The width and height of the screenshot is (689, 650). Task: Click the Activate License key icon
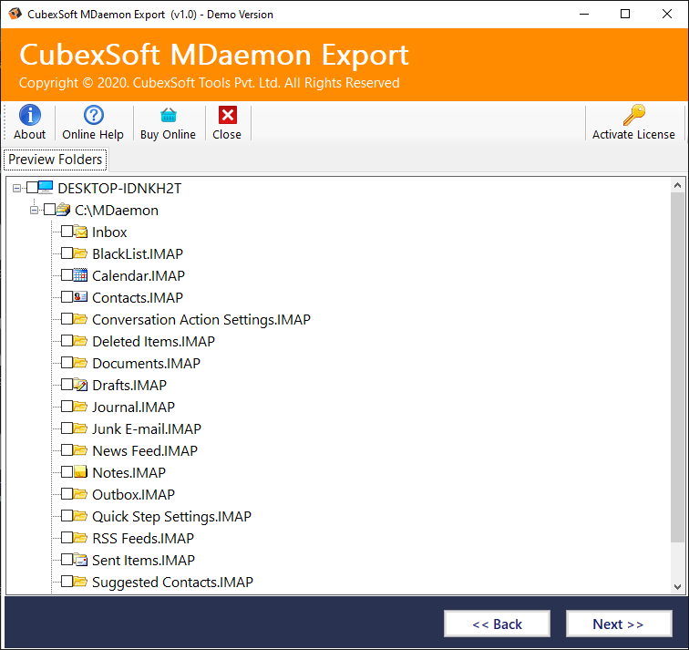633,115
